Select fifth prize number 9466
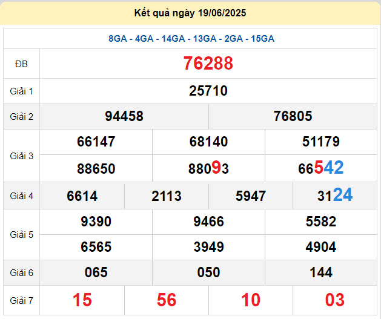 point(208,222)
